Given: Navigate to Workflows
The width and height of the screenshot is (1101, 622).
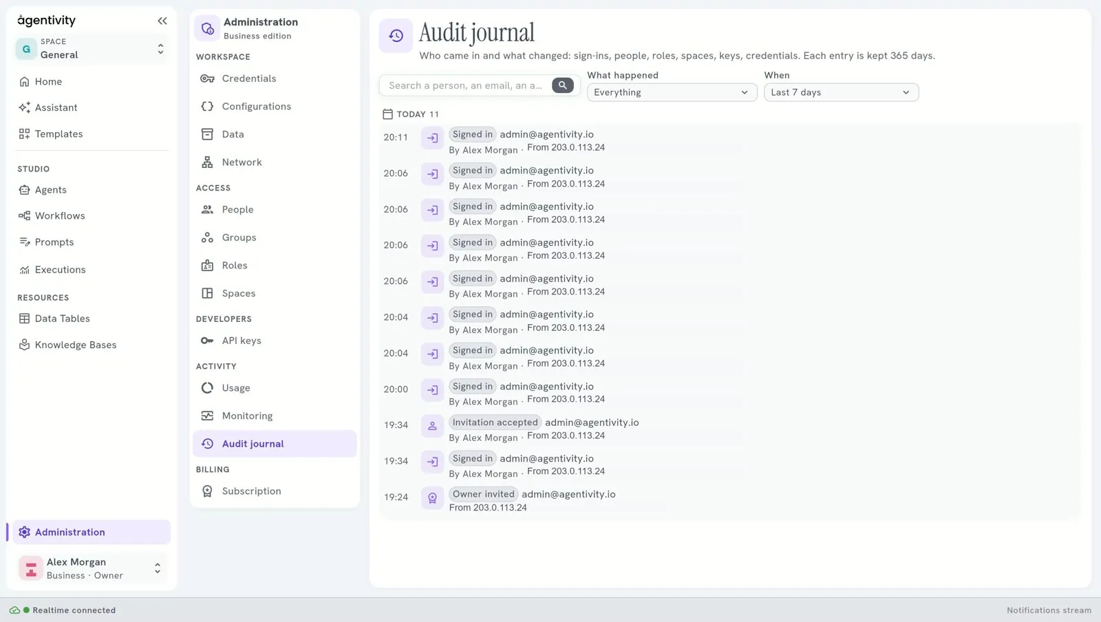Looking at the screenshot, I should pyautogui.click(x=92, y=216).
